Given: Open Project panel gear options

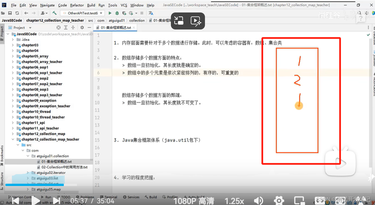Looking at the screenshot, I should 82,28.
